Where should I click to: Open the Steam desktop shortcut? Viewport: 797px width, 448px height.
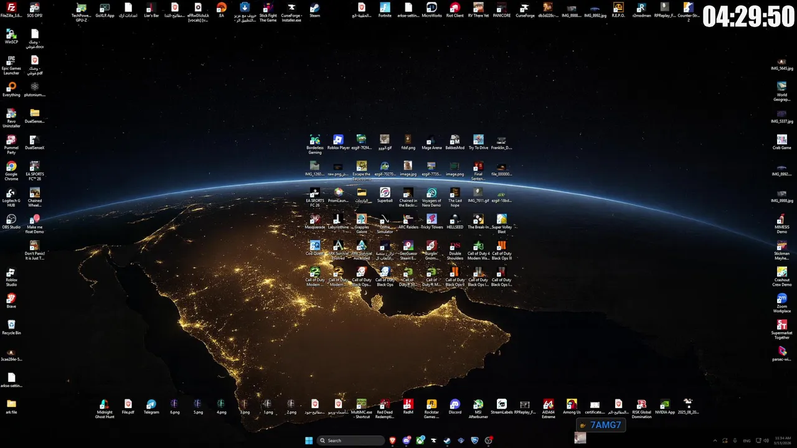314,10
